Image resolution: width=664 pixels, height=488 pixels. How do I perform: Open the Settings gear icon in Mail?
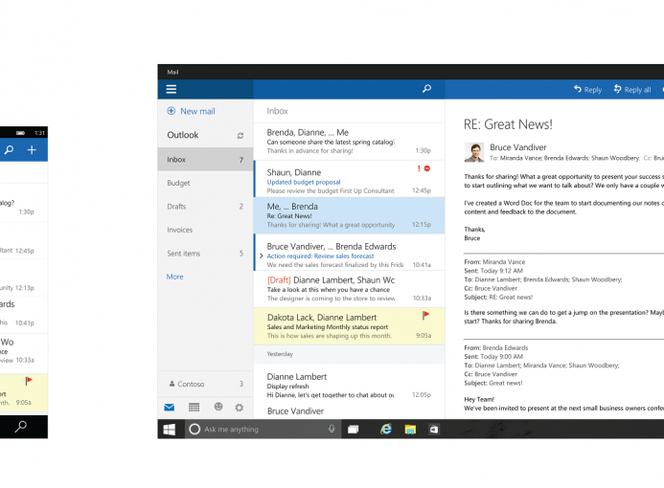(240, 408)
